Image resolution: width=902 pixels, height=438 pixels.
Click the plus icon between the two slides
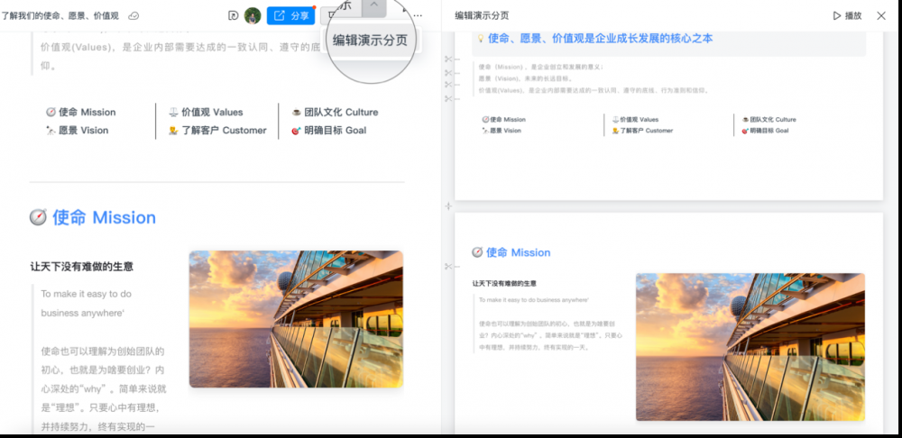pyautogui.click(x=448, y=205)
